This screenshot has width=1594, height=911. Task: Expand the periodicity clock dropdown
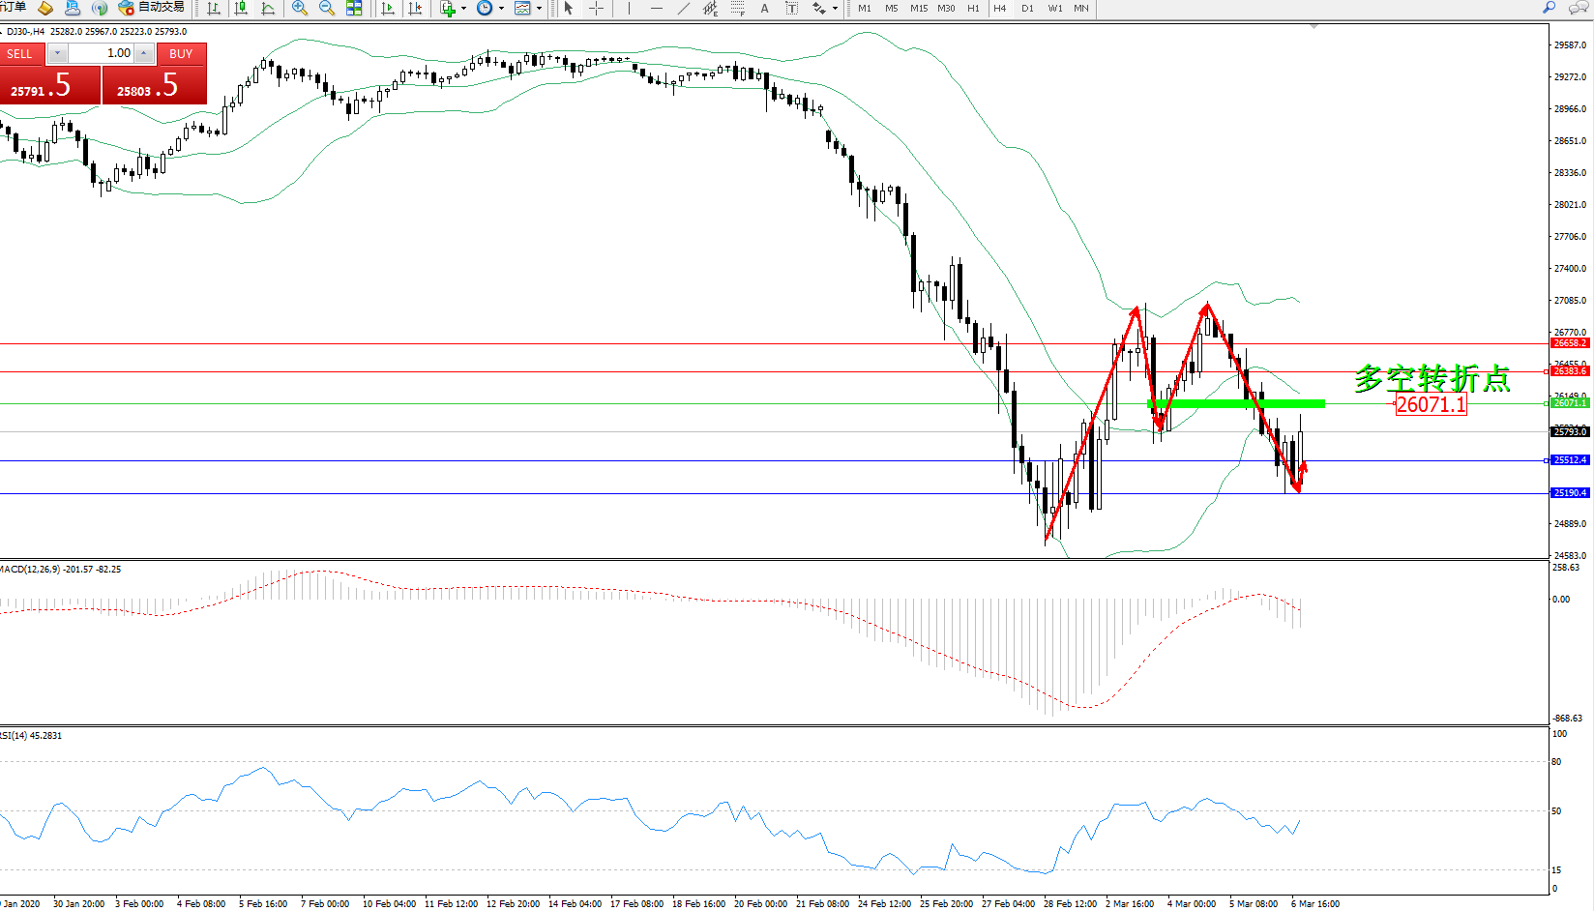(501, 9)
